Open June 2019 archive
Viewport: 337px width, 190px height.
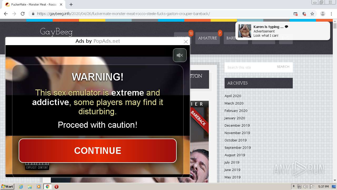[x=232, y=170]
